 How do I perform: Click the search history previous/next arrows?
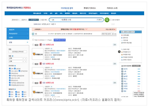[x=113, y=24]
